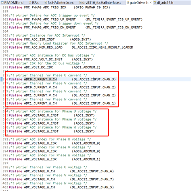
Task: Click GPIO_PWMA0_C0_IDX value on line 358
Action: pyautogui.click(x=92, y=8)
